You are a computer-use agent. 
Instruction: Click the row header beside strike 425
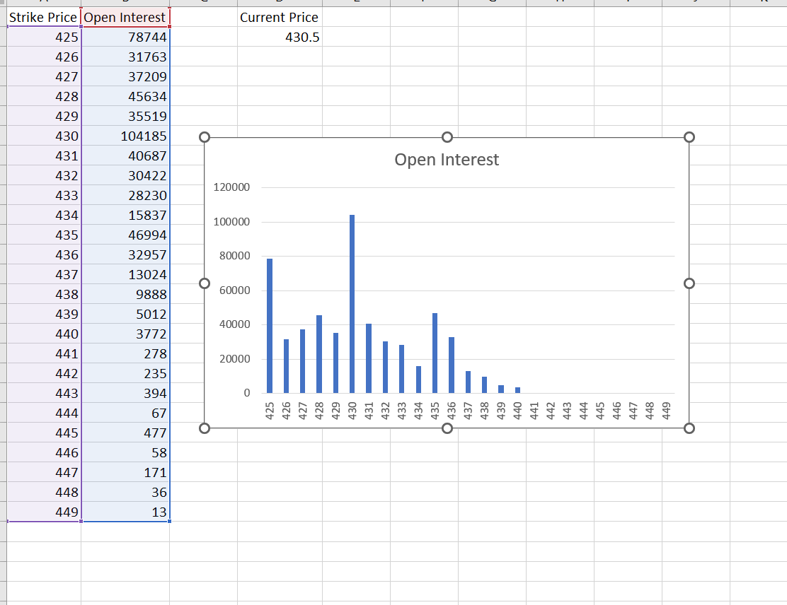(x=3, y=37)
